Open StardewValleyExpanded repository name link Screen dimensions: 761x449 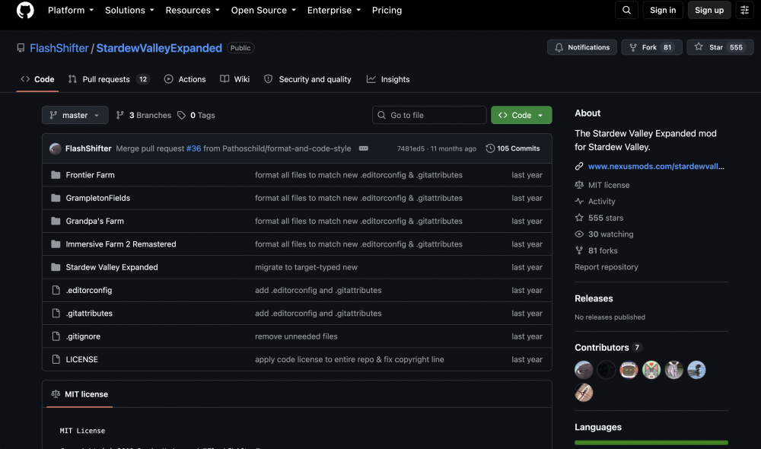pyautogui.click(x=159, y=48)
